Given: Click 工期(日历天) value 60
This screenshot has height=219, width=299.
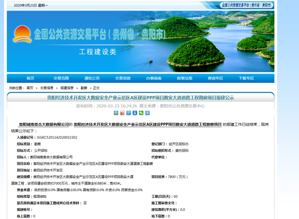Looking at the screenshot, I should 176,196.
